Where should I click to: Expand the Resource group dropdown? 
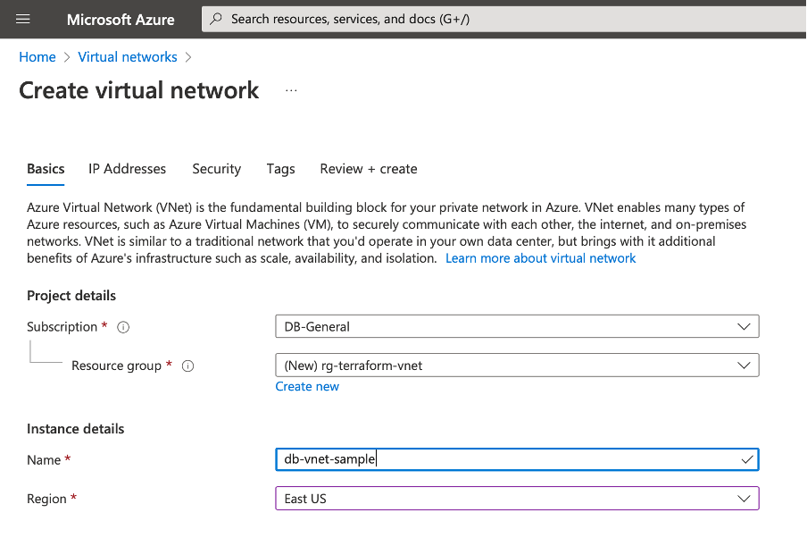[517, 366]
